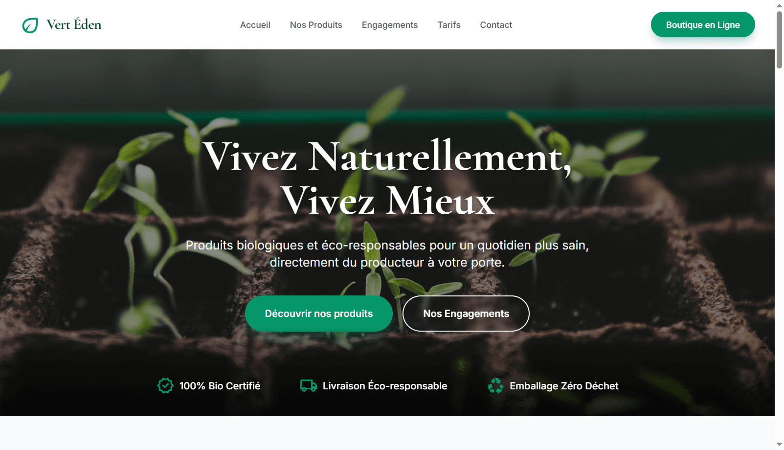Open the Contact navigation link
784x450 pixels.
point(496,25)
